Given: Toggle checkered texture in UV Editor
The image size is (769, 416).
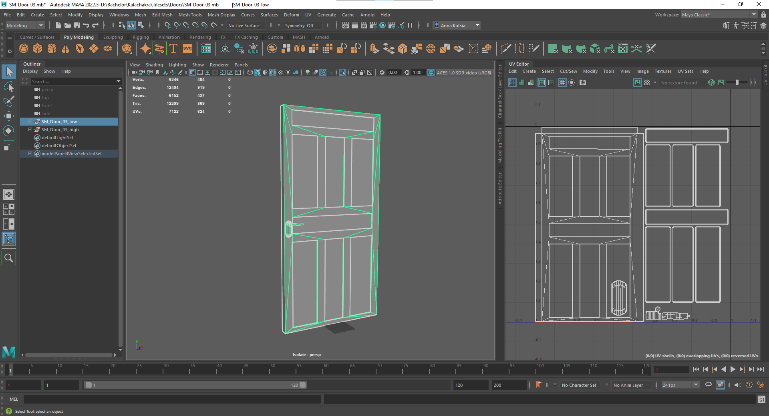Looking at the screenshot, I should click(647, 82).
